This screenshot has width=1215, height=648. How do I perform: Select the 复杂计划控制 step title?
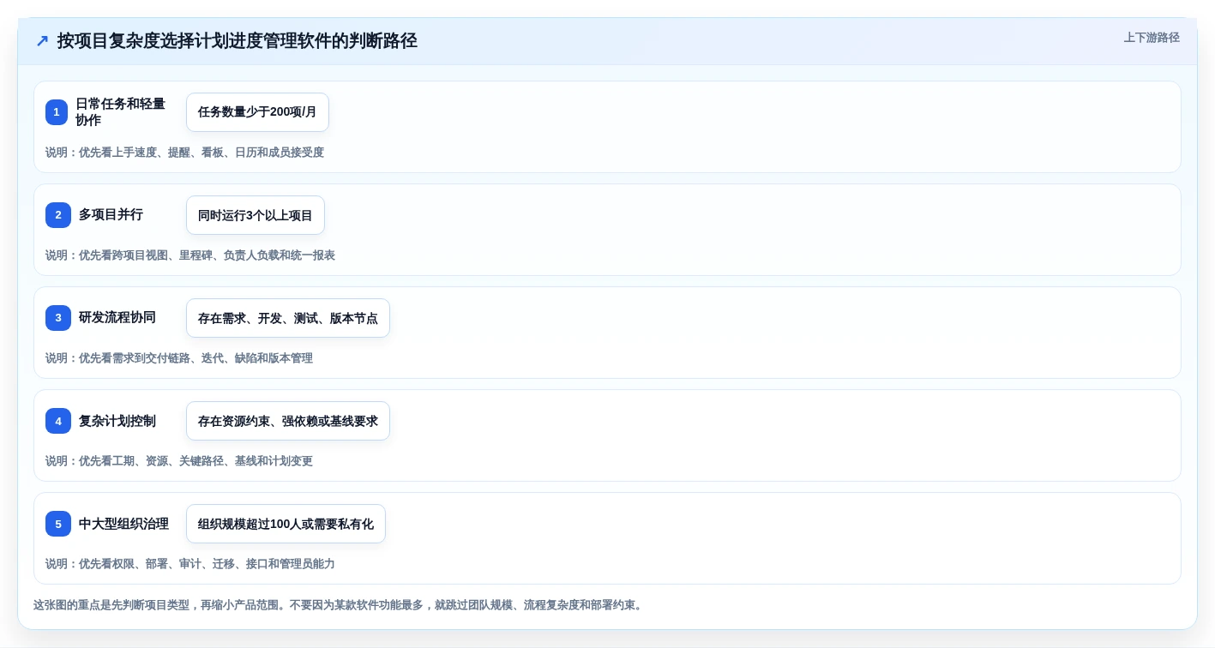click(117, 421)
